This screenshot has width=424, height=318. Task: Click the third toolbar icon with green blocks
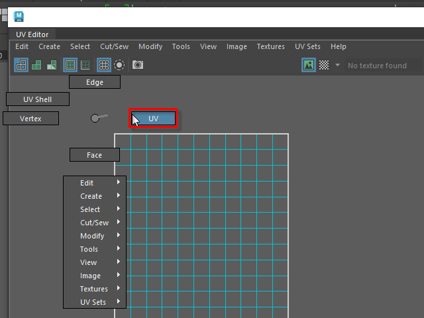(x=52, y=65)
